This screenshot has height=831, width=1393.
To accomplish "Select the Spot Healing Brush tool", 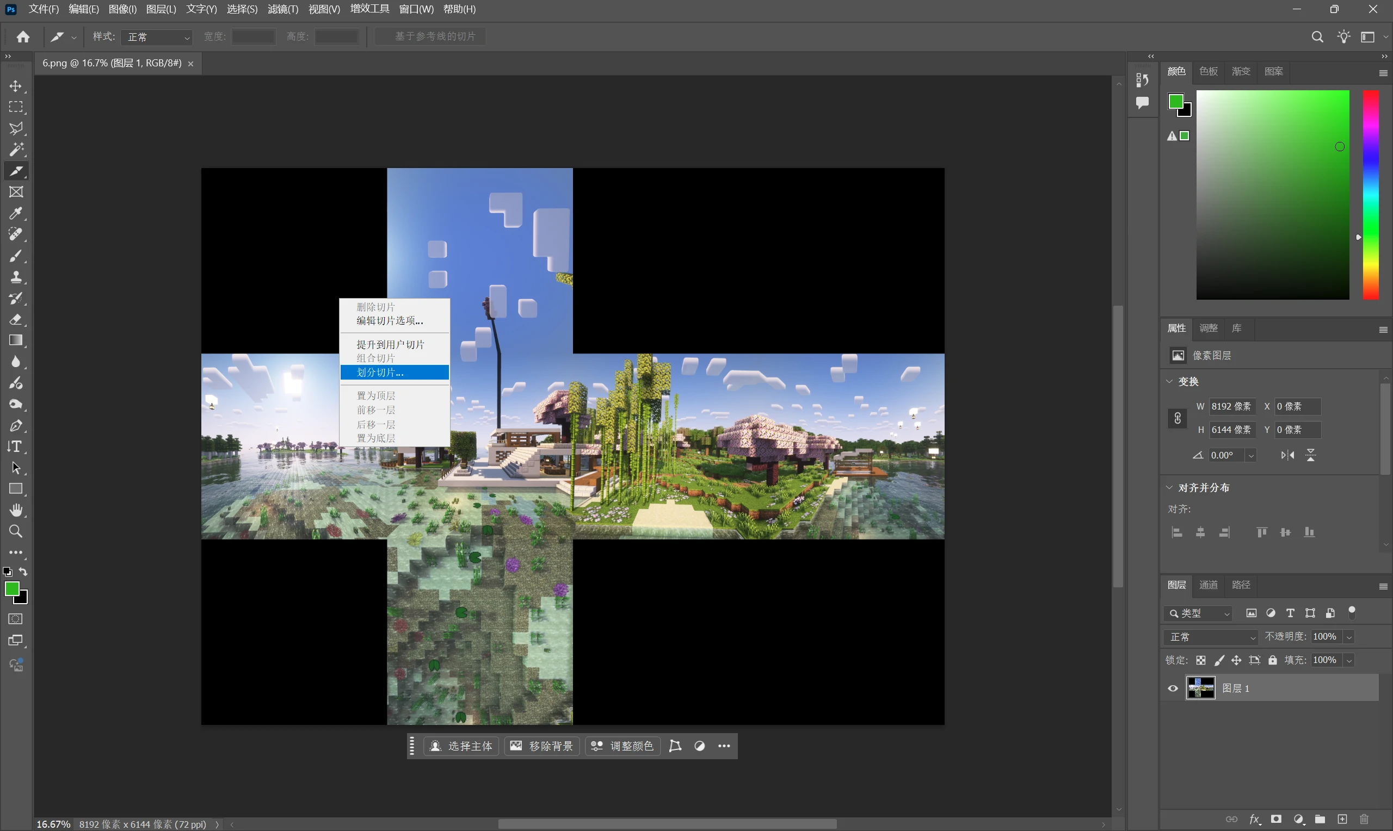I will point(16,234).
